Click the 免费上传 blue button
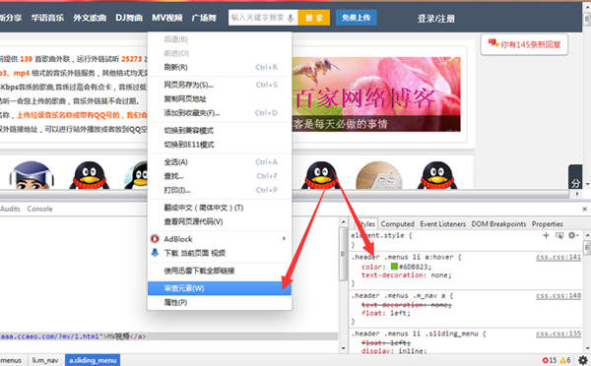Screen dimensions: 591x366 point(357,18)
